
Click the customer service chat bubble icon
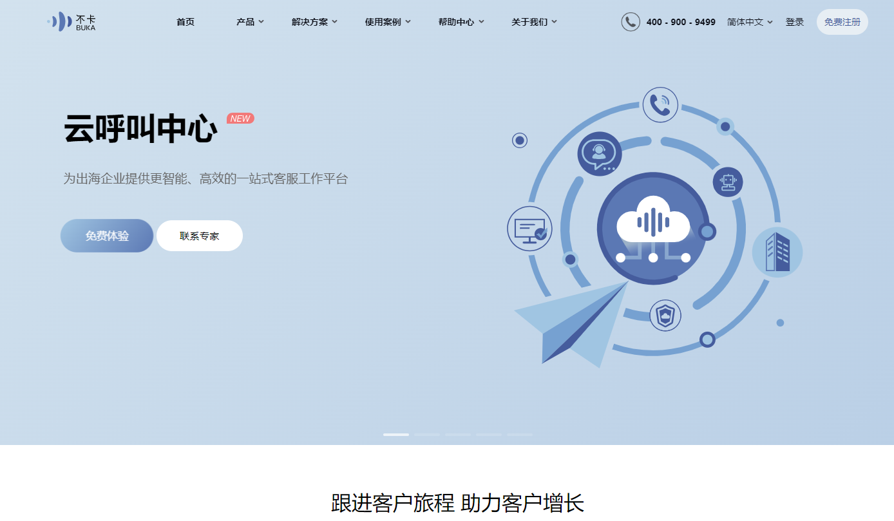click(x=599, y=154)
